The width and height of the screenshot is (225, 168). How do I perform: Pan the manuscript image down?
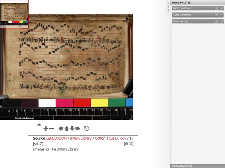[x=72, y=128]
